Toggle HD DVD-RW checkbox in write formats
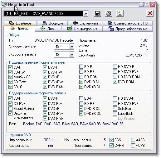The image size is (161, 158). (x=115, y=103)
